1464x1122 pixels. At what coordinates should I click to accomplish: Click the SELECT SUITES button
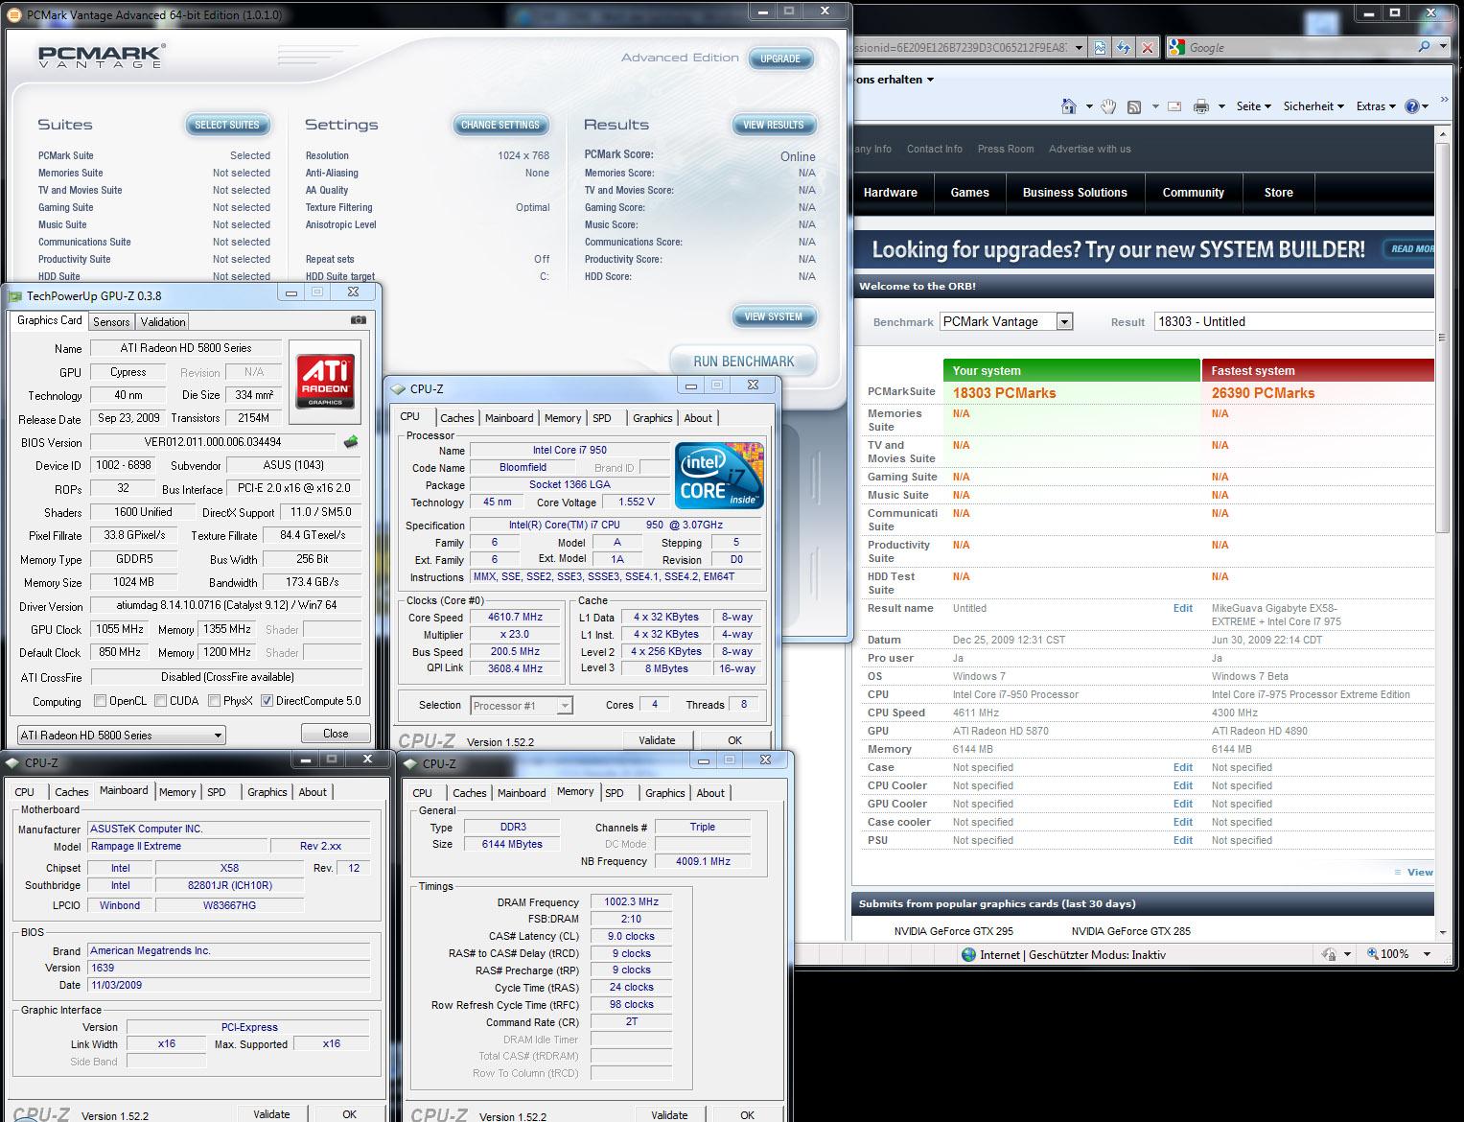227,125
